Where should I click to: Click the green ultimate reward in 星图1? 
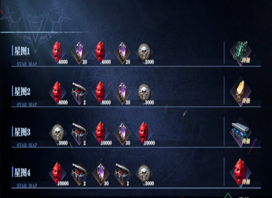point(241,52)
